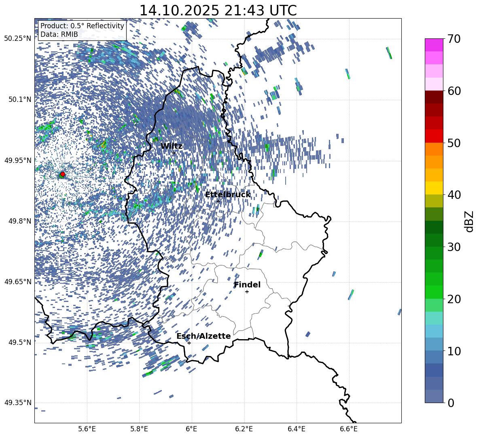Click the 5.8°E longitude label
Viewport: 479px width, 437px height.
139,429
